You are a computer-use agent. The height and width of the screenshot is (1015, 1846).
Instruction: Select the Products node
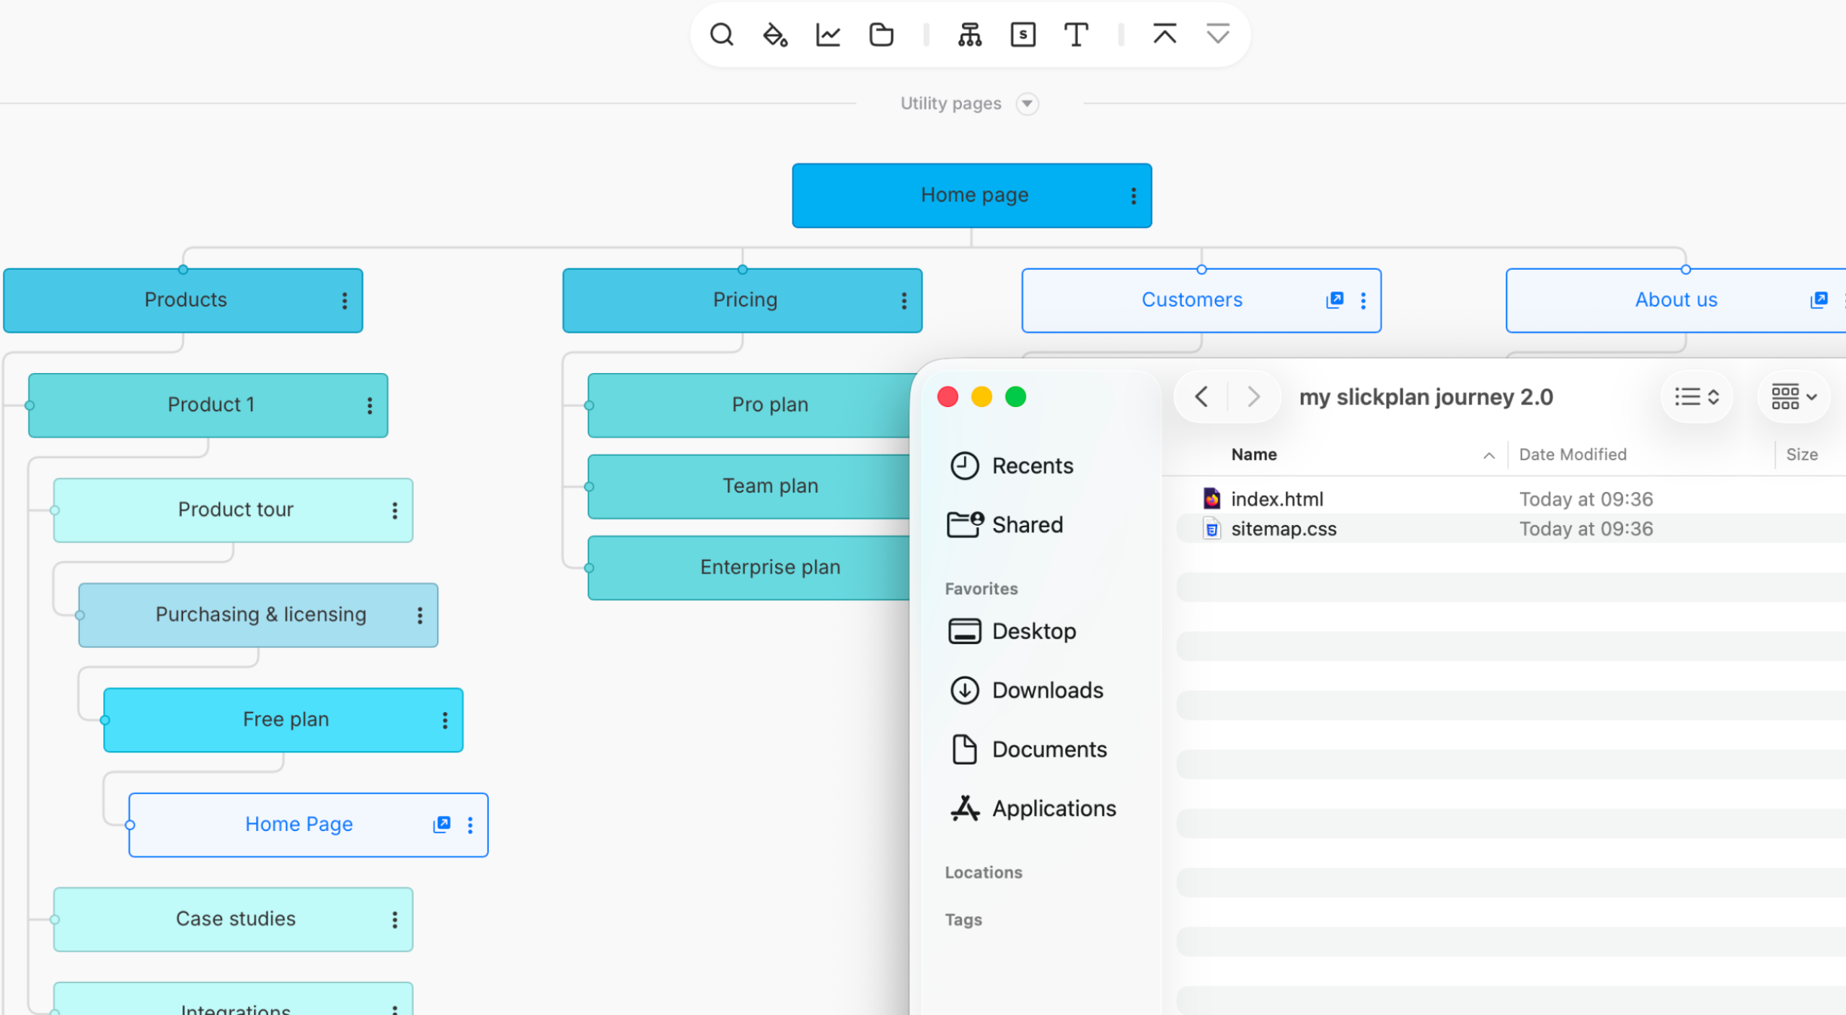(183, 301)
